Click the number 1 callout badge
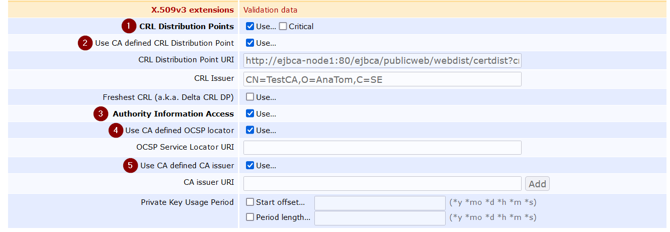The image size is (670, 232). (x=129, y=26)
